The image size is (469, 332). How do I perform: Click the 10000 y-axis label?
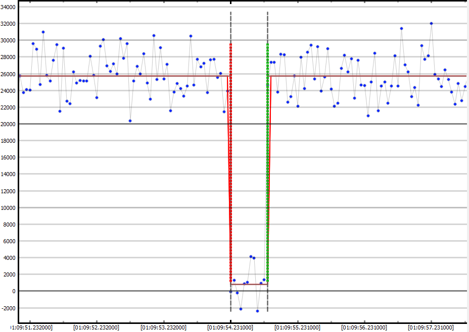pyautogui.click(x=9, y=208)
